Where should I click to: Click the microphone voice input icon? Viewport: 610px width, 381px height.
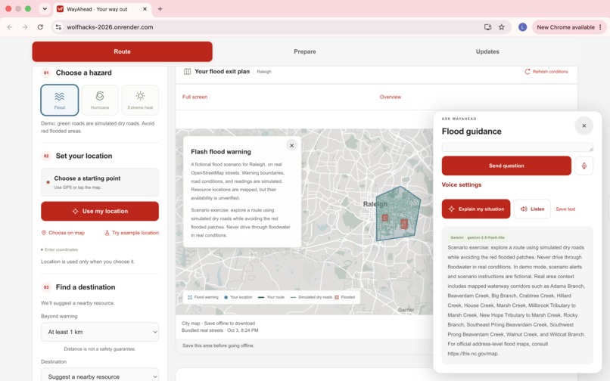point(584,166)
